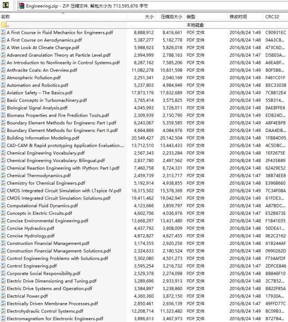The height and width of the screenshot is (322, 288).
Task: Click PDF icon of CMOS Simulation with LTspice IV
Action: (x=3, y=190)
